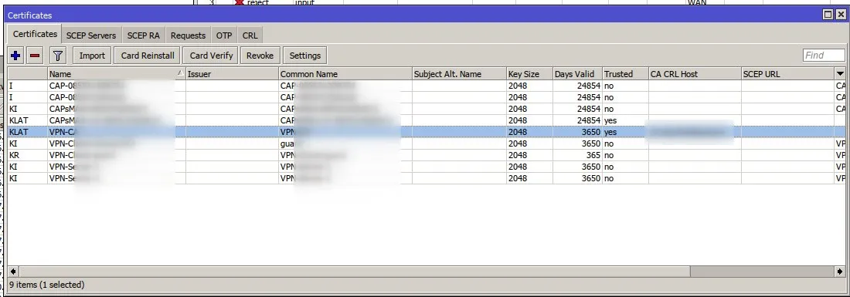Sort by SCEP URL column header

[x=787, y=74]
